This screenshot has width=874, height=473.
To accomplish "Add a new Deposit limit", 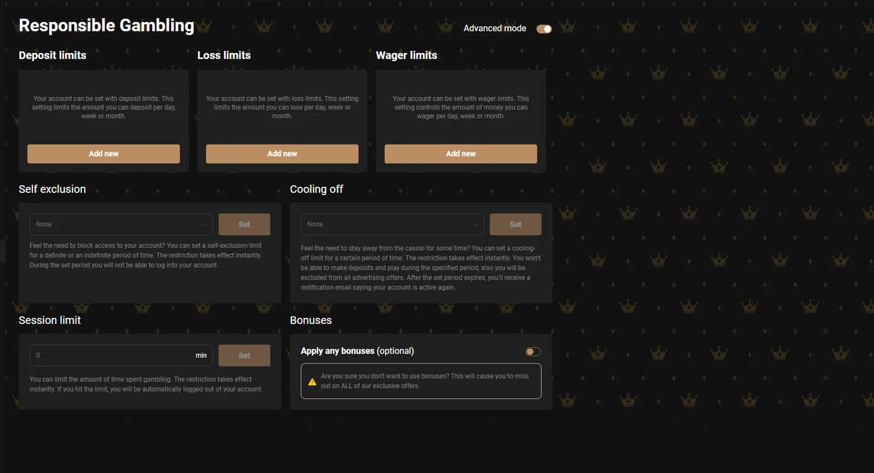I will click(103, 154).
